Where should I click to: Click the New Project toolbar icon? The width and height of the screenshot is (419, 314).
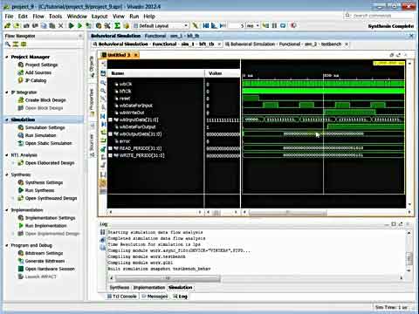[x=8, y=26]
